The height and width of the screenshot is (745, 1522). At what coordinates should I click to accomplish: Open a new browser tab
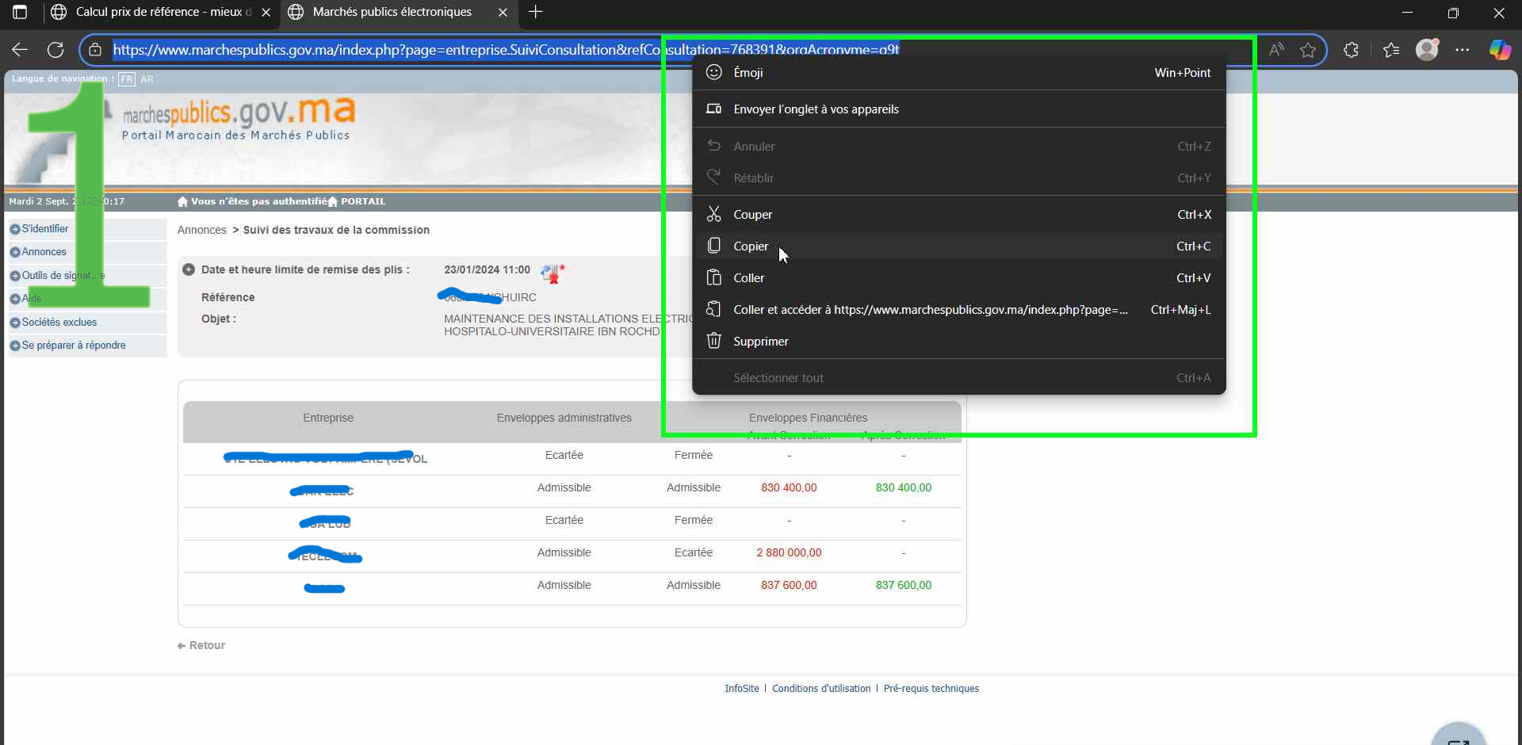click(x=536, y=12)
